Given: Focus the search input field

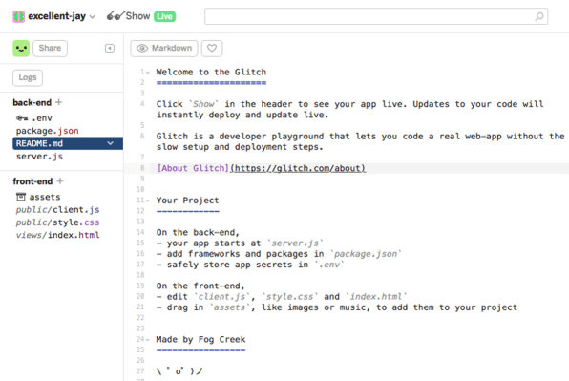Looking at the screenshot, I should pyautogui.click(x=376, y=16).
